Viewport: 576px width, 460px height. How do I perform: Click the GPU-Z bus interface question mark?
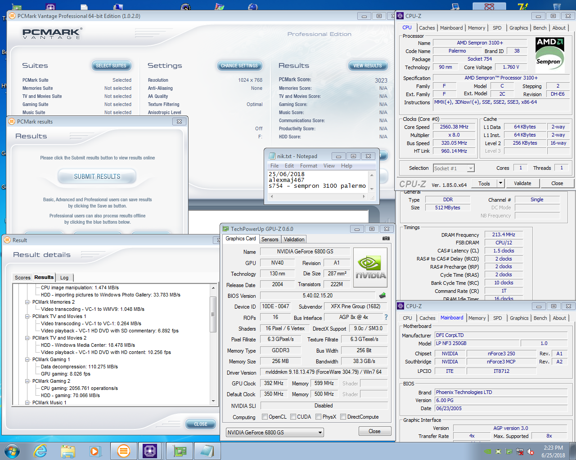tap(386, 317)
